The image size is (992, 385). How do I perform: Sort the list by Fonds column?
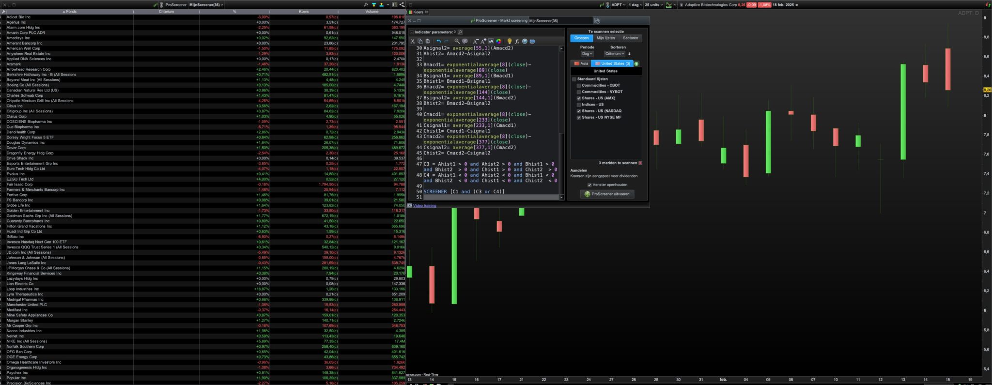coord(70,11)
